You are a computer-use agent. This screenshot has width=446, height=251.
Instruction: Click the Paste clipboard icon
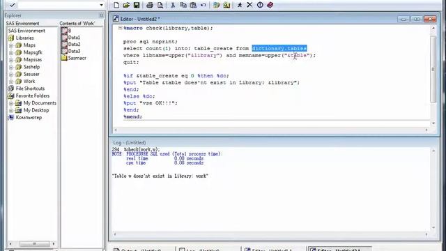point(193,5)
